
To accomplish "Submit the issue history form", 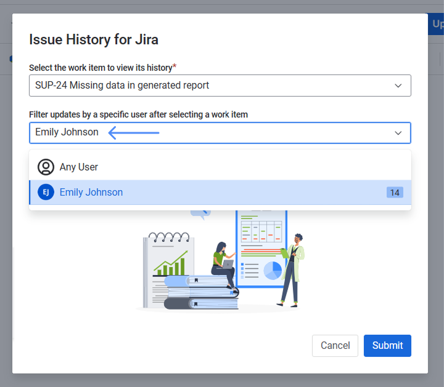I will 387,345.
